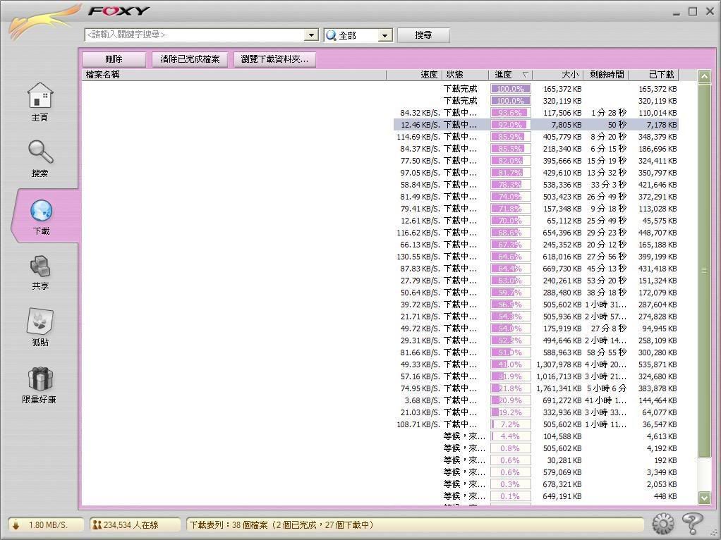Image resolution: width=721 pixels, height=540 pixels.
Task: Select the 下載 globe icon in sidebar
Action: (x=41, y=210)
